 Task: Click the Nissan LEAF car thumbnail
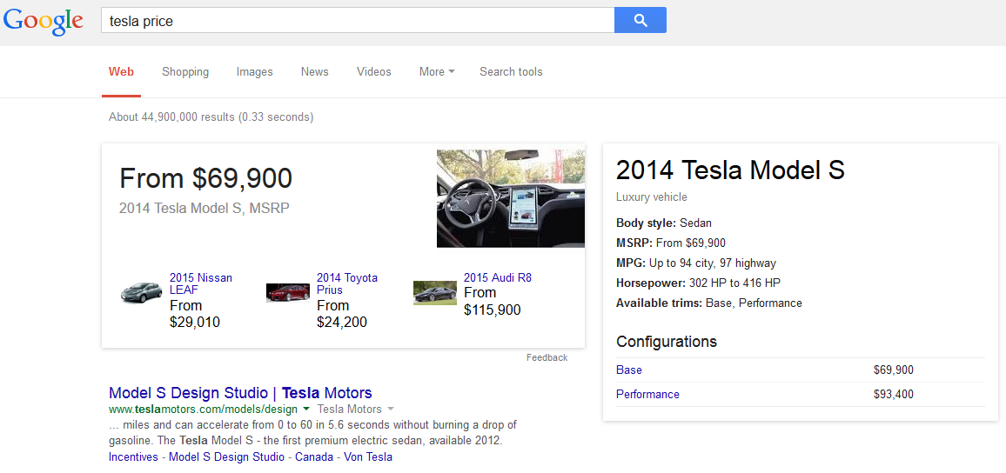coord(141,293)
